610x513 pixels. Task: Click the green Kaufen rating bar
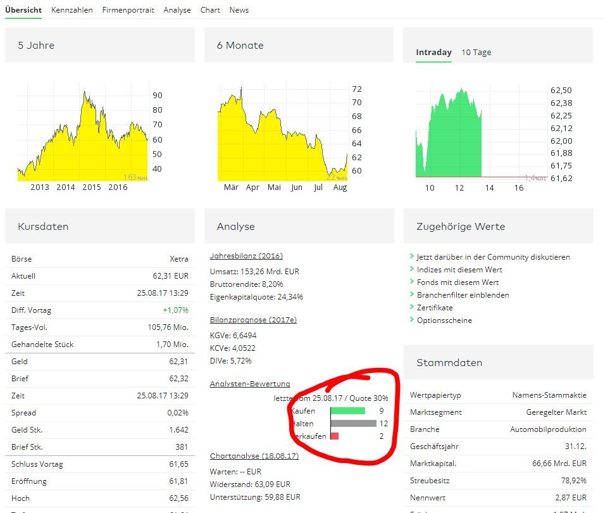pyautogui.click(x=347, y=411)
